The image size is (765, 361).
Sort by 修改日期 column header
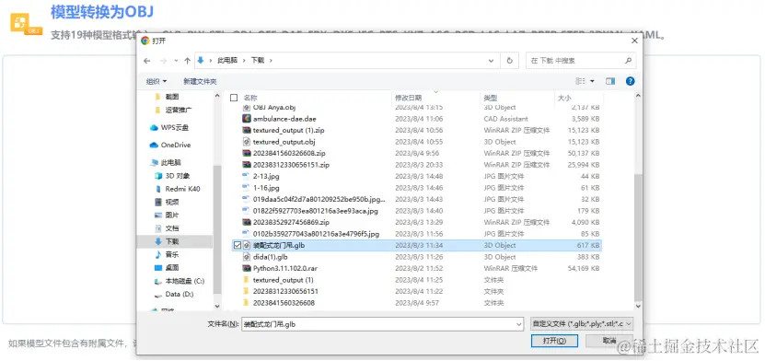tap(409, 98)
